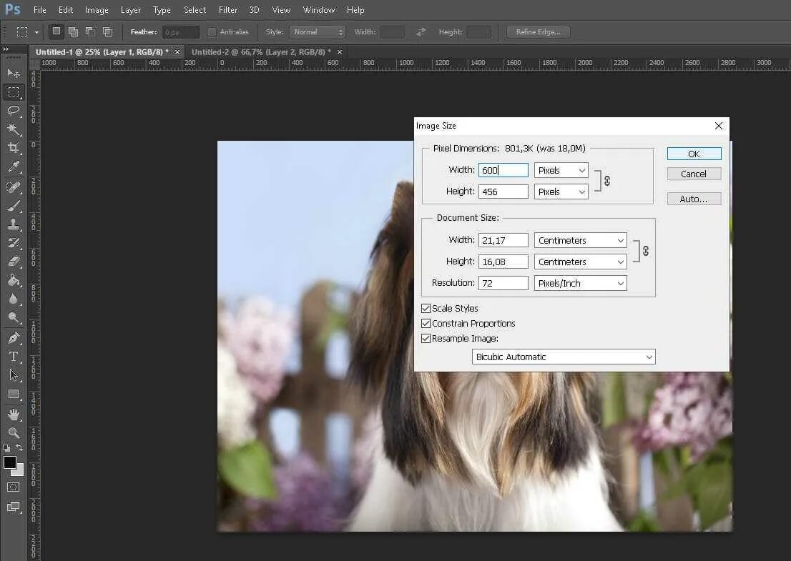Viewport: 791px width, 561px height.
Task: Click the New Selection mode icon
Action: click(x=56, y=31)
